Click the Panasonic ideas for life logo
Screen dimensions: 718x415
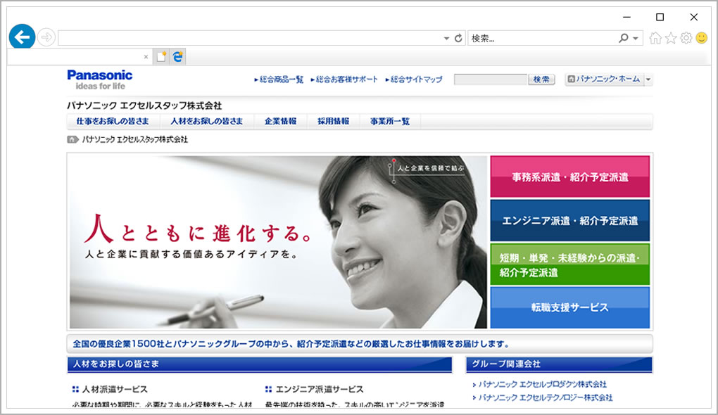click(100, 79)
